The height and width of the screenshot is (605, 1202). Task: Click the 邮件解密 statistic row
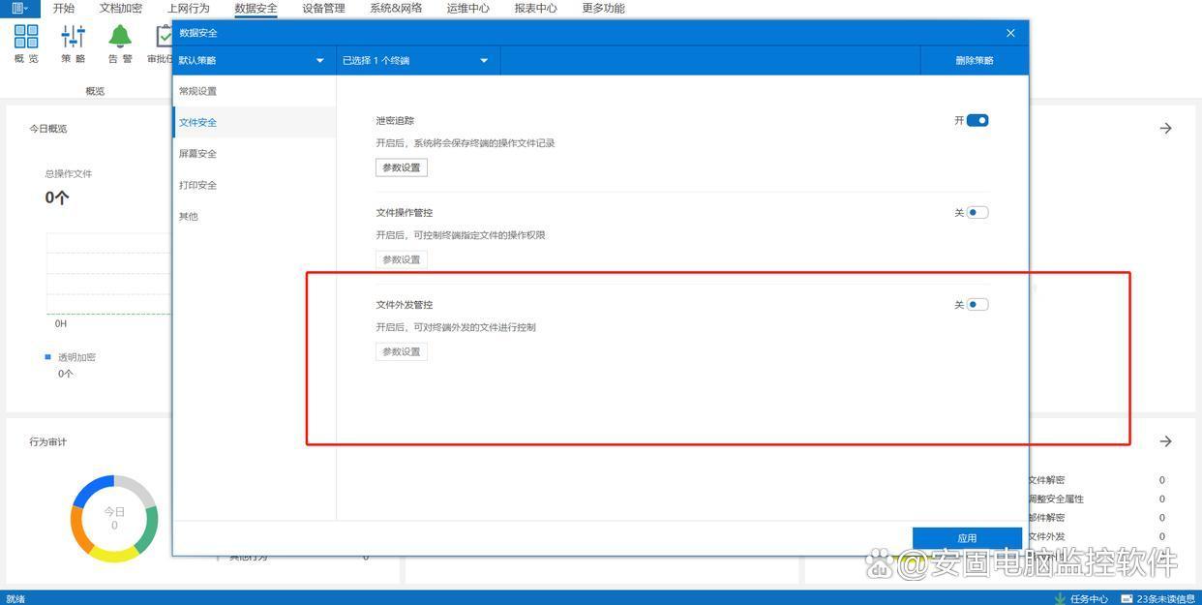click(1097, 518)
